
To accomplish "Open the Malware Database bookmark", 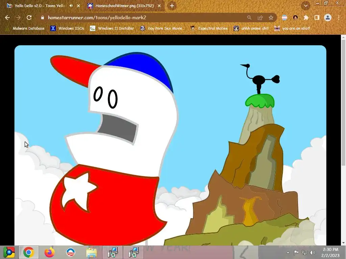I will coord(25,28).
